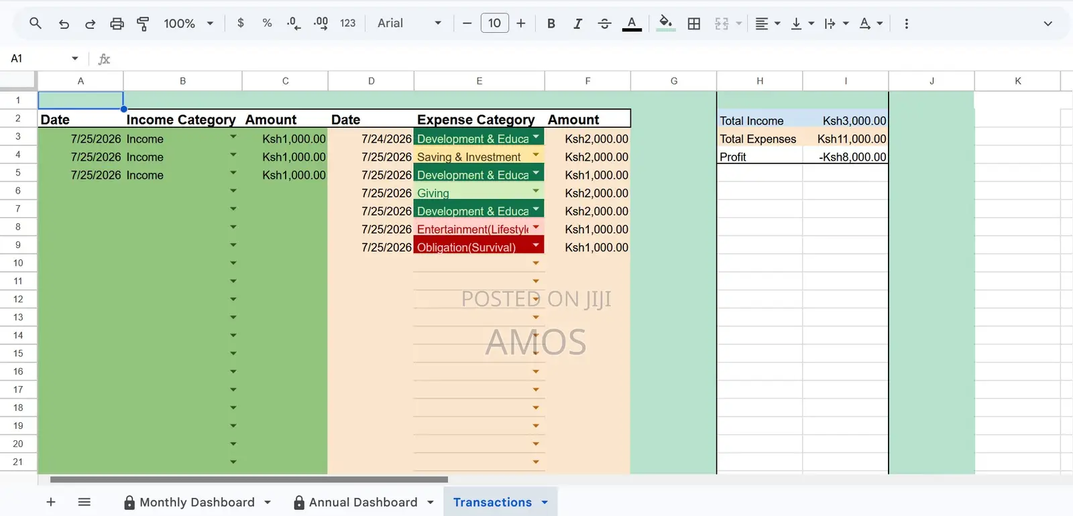This screenshot has height=516, width=1073.
Task: Click the merge cells icon
Action: pyautogui.click(x=722, y=23)
